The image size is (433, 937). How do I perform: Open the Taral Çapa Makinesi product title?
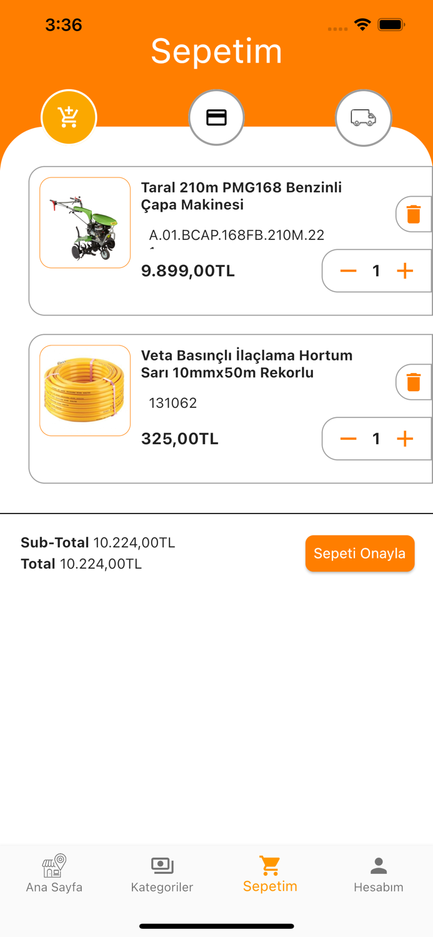(242, 196)
